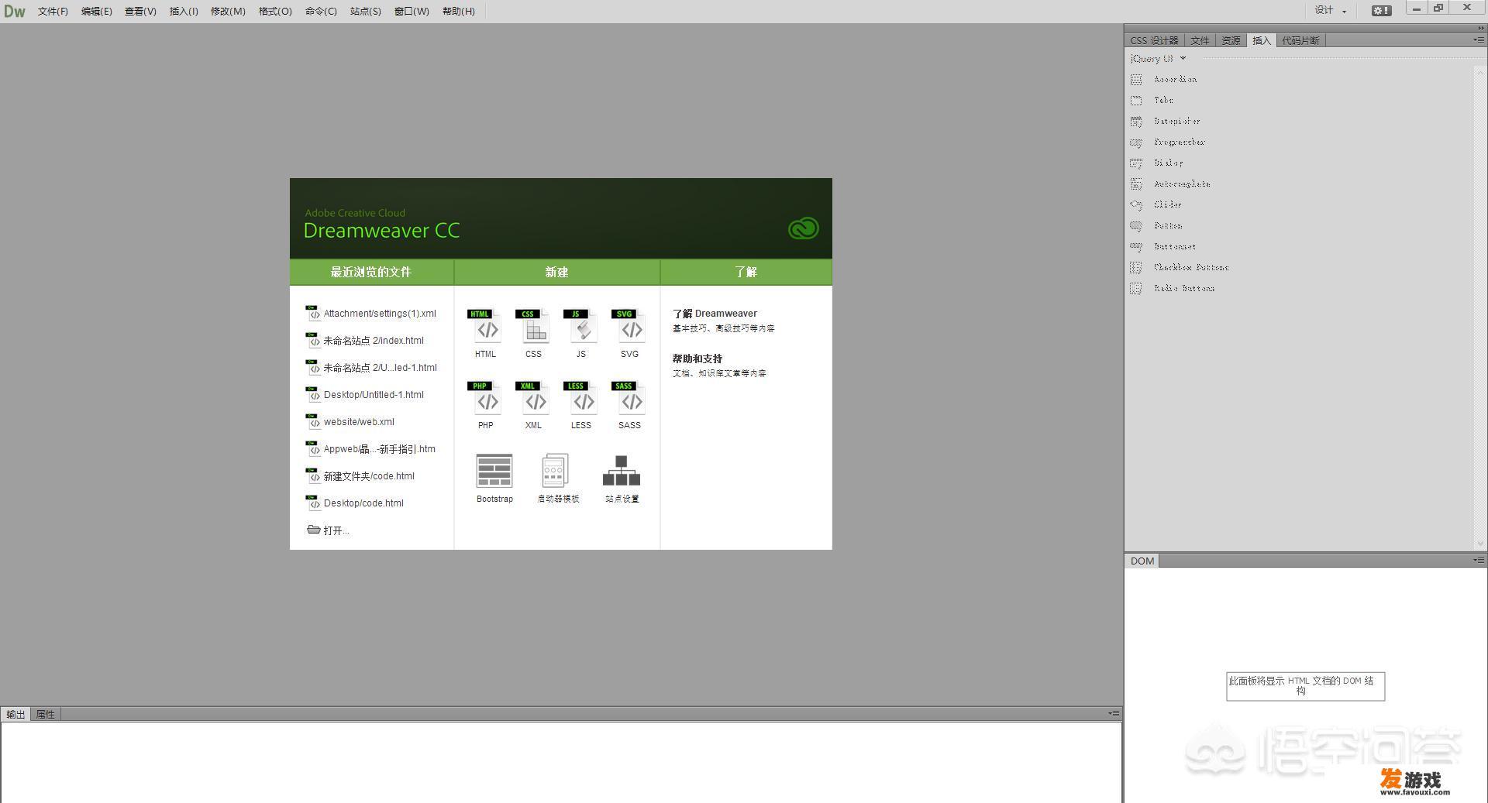The image size is (1488, 803).
Task: Insert a jQuery UI Autocomplete
Action: (x=1170, y=184)
